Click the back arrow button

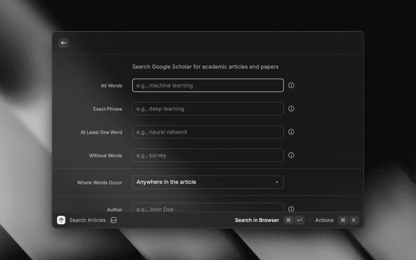pos(64,43)
